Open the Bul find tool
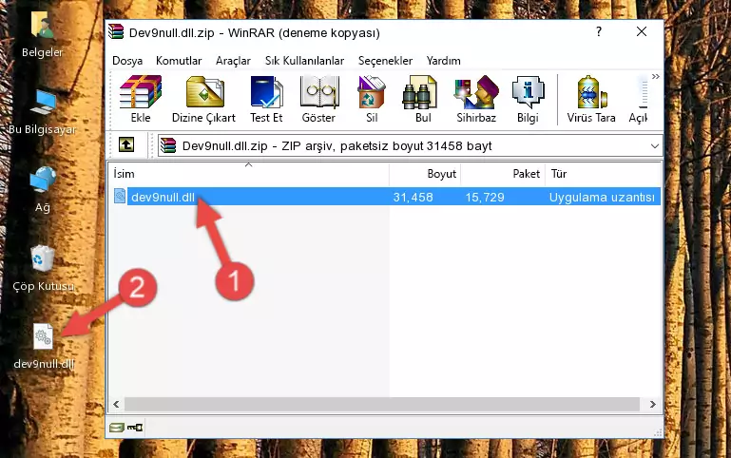 (x=422, y=99)
